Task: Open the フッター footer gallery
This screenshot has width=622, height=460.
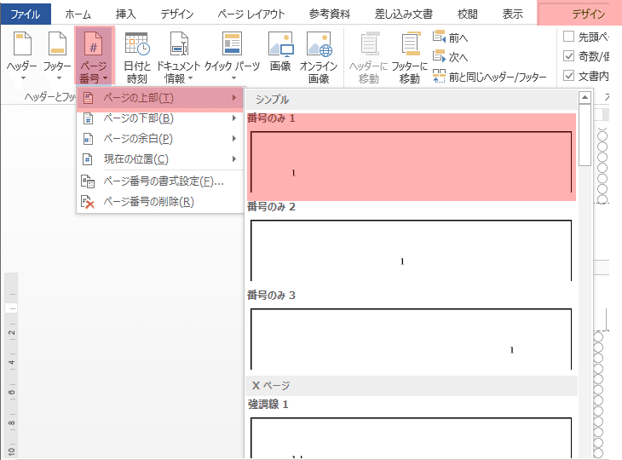Action: point(58,55)
